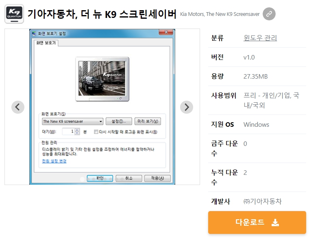Image resolution: width=309 pixels, height=238 pixels.
Task: Open the 윈도우 관리 category link
Action: [260, 38]
